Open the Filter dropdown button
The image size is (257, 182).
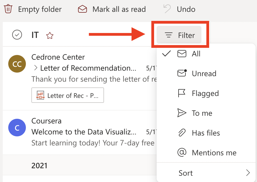(x=179, y=35)
